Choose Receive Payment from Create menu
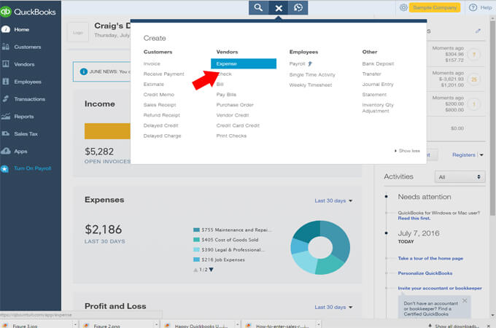Image resolution: width=496 pixels, height=328 pixels. click(x=164, y=74)
